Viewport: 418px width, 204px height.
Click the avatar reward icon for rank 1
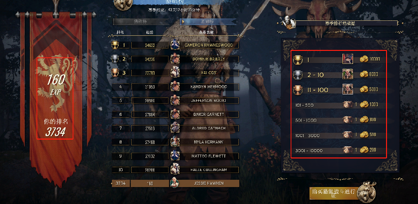[348, 59]
